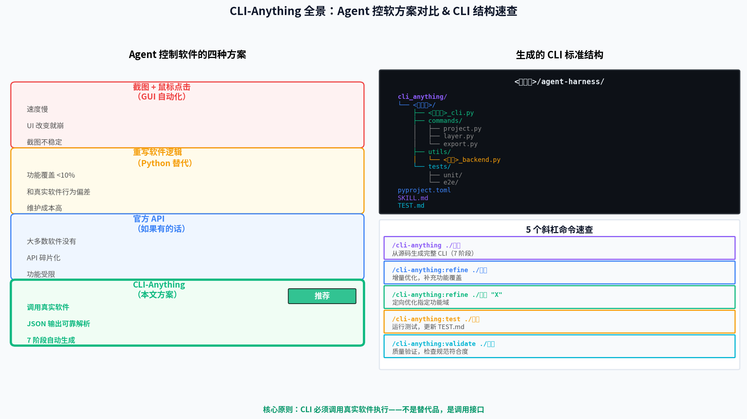747x419 pixels.
Task: Expand the utils/ folder node
Action: pos(439,152)
